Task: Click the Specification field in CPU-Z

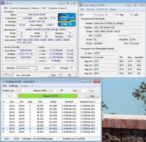Action: (x=46, y=30)
